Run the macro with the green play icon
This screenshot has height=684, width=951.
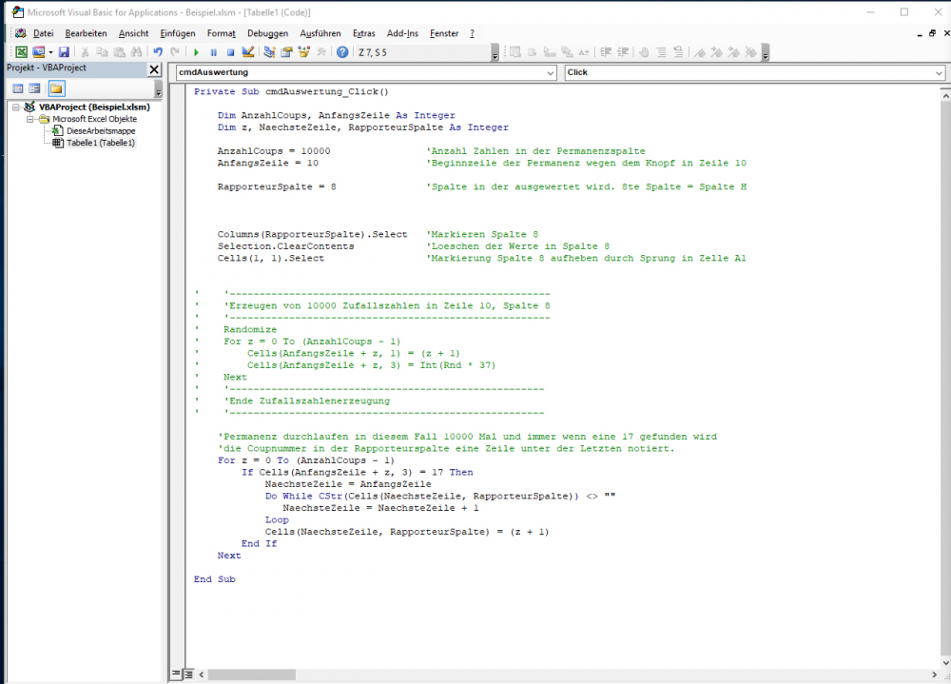pyautogui.click(x=196, y=52)
